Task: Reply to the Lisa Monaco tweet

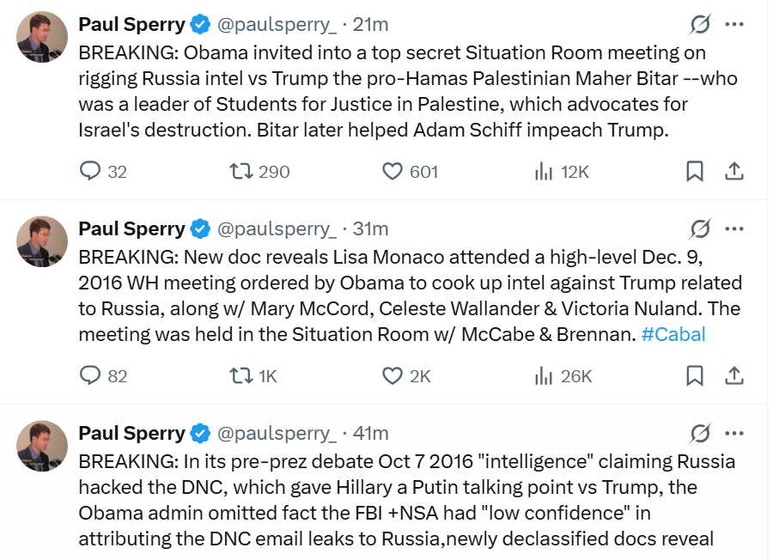Action: click(x=91, y=375)
